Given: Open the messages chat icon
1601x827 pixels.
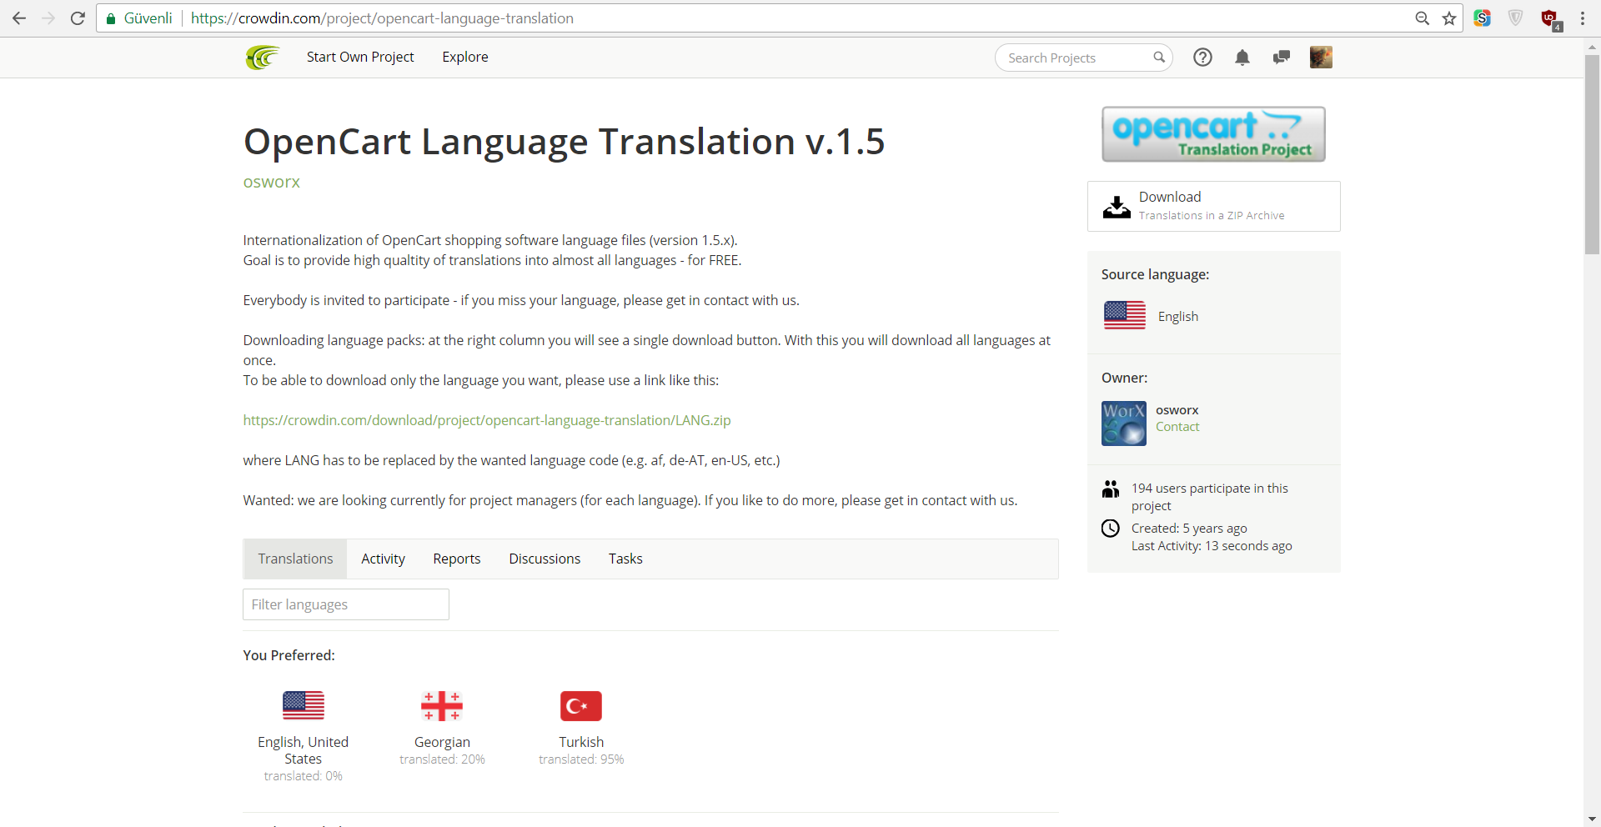Looking at the screenshot, I should (1282, 58).
